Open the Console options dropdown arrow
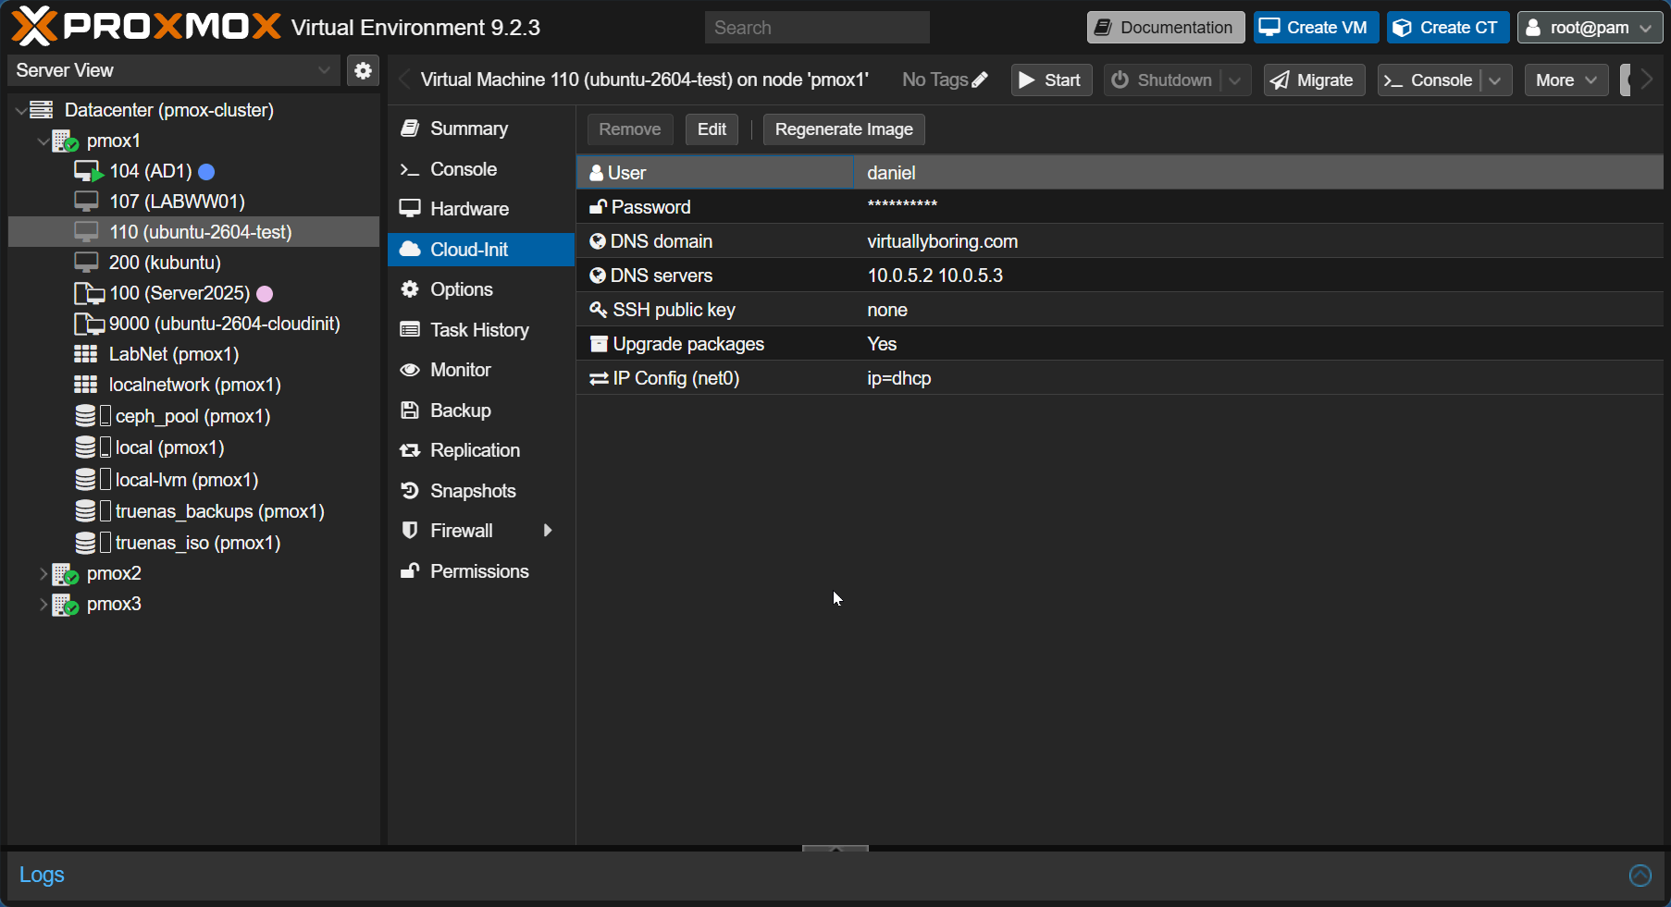The height and width of the screenshot is (907, 1671). pyautogui.click(x=1495, y=80)
